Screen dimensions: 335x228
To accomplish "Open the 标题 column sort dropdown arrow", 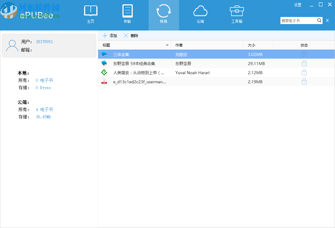I will [167, 45].
